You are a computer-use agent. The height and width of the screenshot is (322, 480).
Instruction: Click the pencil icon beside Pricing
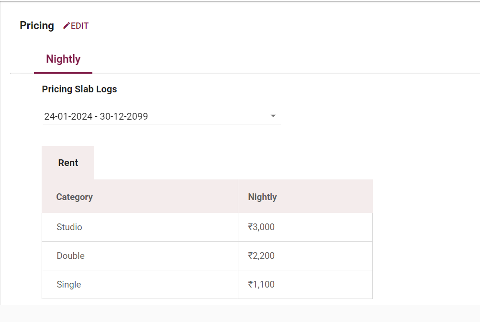click(67, 26)
